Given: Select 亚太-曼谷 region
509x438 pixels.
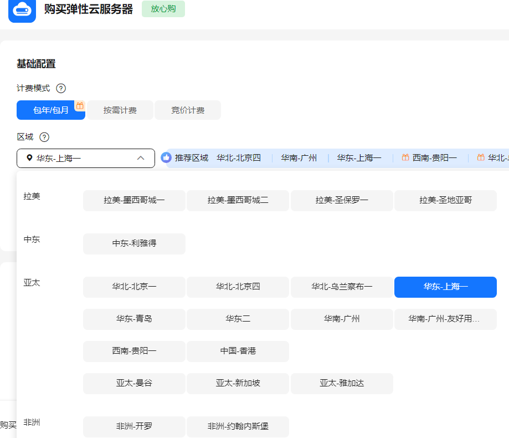Looking at the screenshot, I should coord(134,384).
